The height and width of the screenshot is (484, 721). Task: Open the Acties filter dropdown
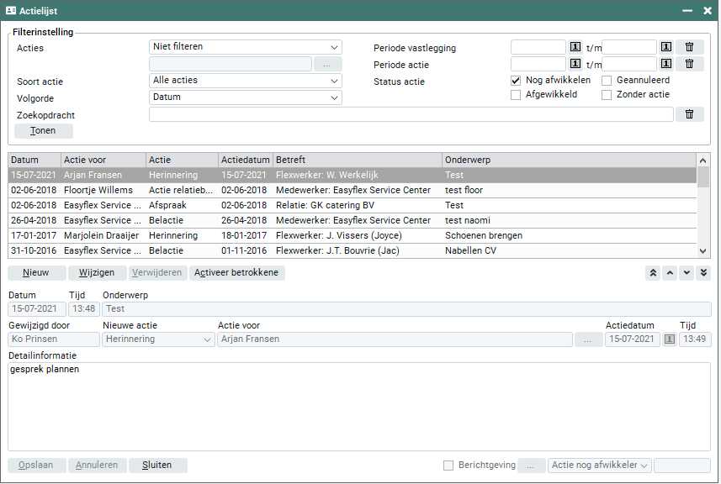246,47
